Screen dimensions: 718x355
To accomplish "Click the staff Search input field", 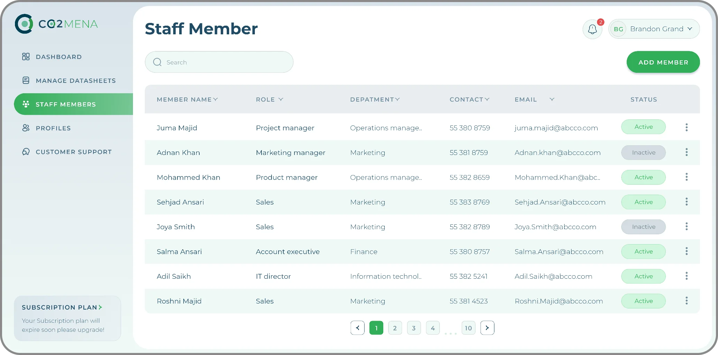I will click(222, 62).
